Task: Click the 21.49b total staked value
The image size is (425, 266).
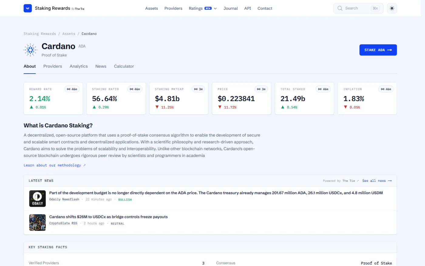Action: point(293,99)
